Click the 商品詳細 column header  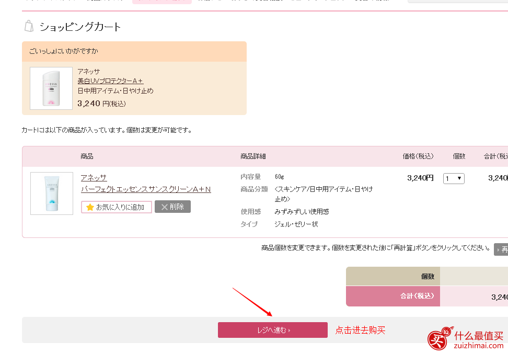tap(253, 156)
